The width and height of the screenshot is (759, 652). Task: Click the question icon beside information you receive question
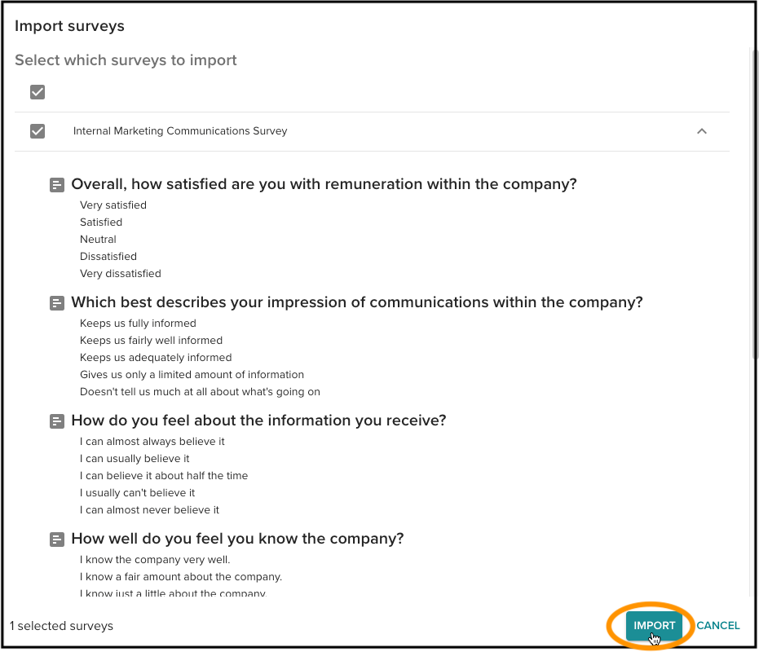point(57,421)
